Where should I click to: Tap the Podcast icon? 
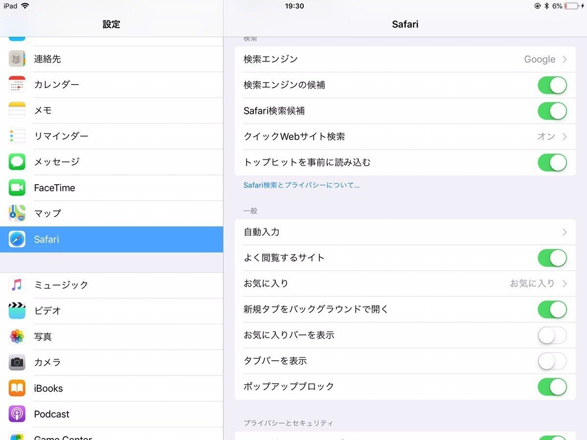[x=17, y=414]
